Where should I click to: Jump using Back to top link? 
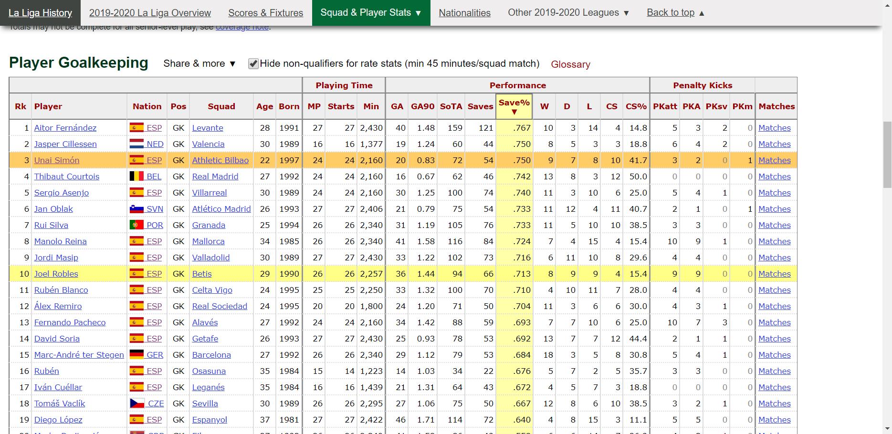click(675, 13)
